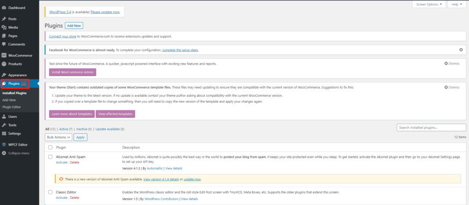The height and width of the screenshot is (205, 469).
Task: Click the Media icon in sidebar
Action: (x=4, y=27)
